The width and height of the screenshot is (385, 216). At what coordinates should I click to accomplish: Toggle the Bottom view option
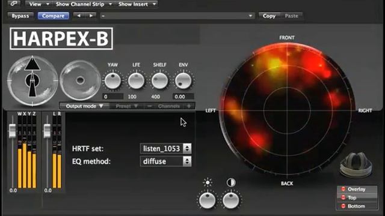coord(357,206)
